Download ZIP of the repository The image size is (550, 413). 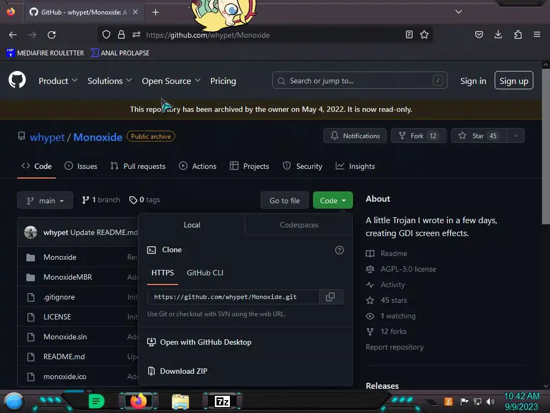(x=177, y=371)
